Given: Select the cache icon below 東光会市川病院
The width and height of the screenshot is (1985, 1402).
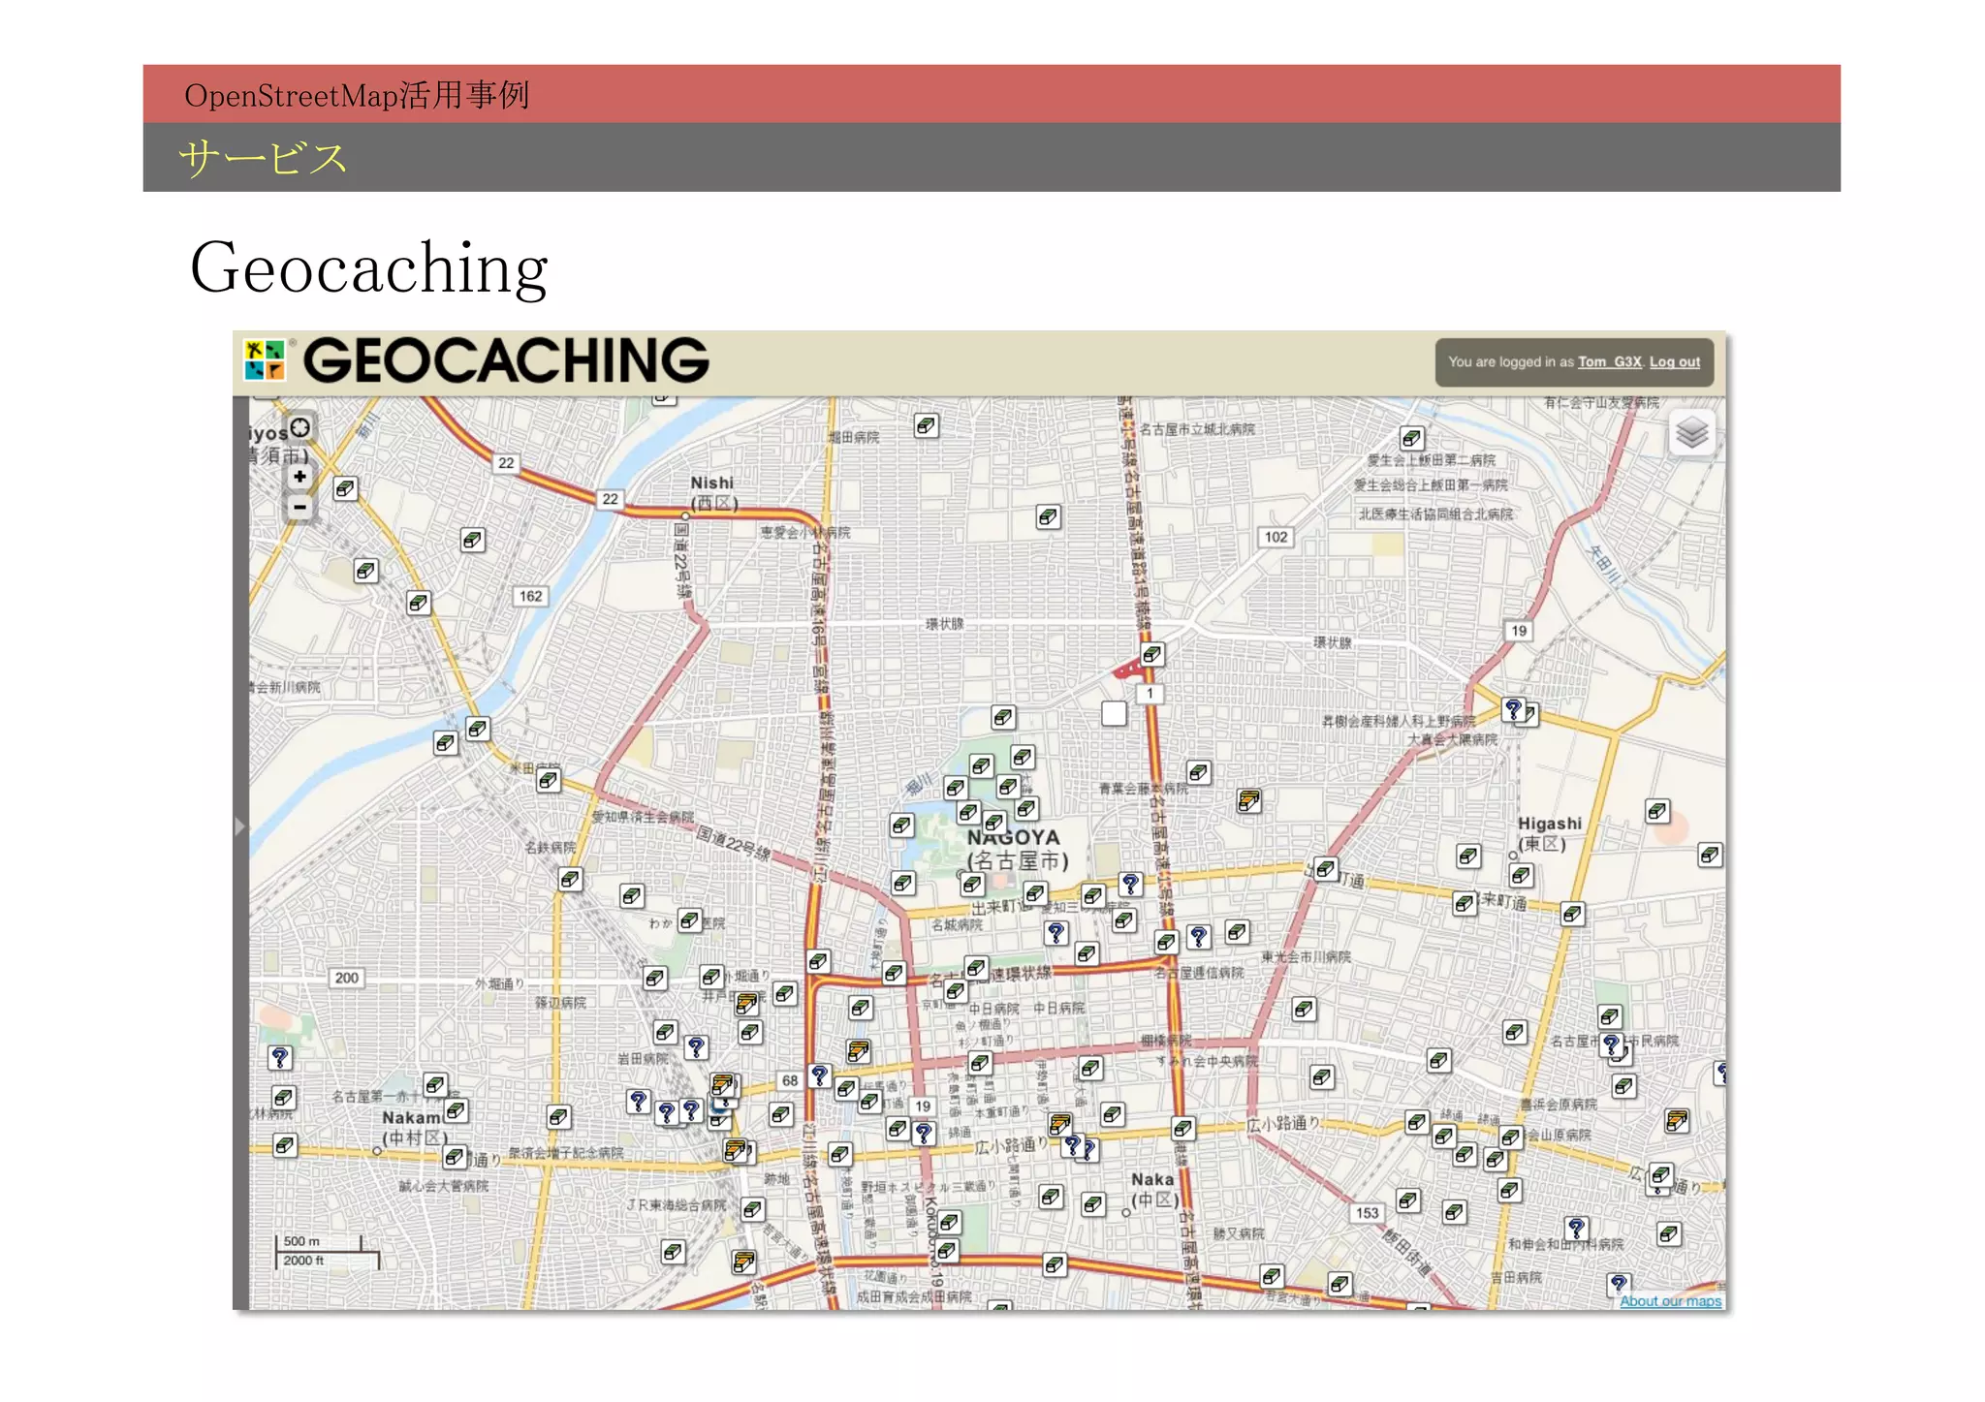Looking at the screenshot, I should [1305, 1010].
